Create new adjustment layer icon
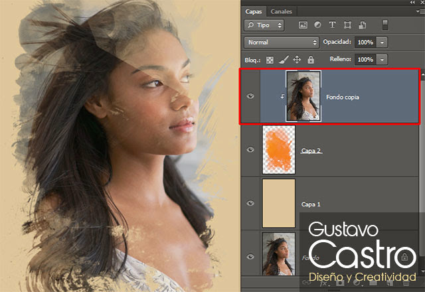 (x=357, y=283)
